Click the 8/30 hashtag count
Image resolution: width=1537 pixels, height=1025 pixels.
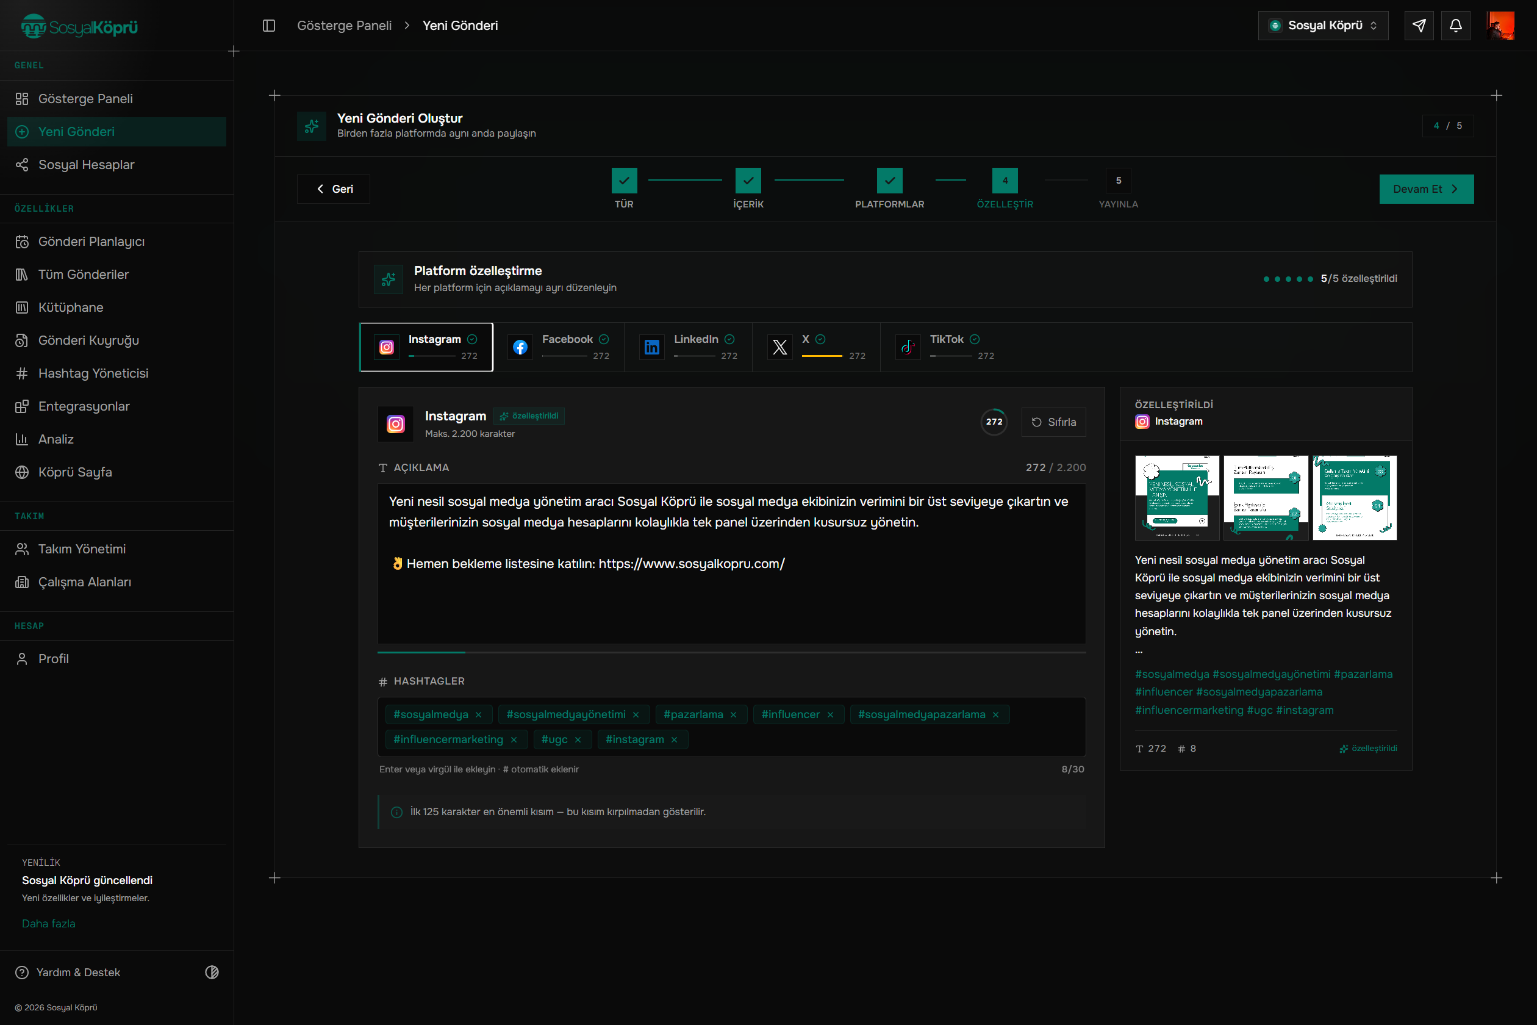[1072, 769]
